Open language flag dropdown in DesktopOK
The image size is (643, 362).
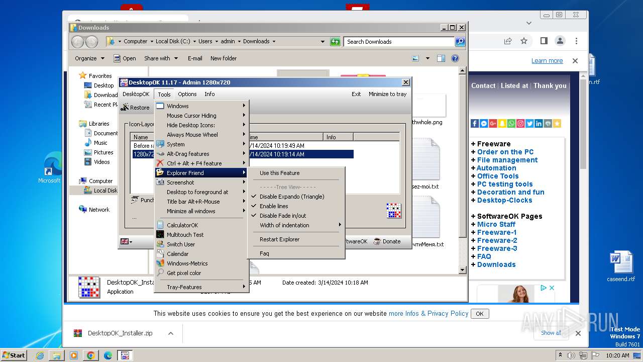126,241
